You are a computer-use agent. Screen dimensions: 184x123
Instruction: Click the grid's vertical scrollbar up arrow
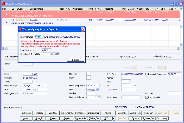[x=181, y=9]
